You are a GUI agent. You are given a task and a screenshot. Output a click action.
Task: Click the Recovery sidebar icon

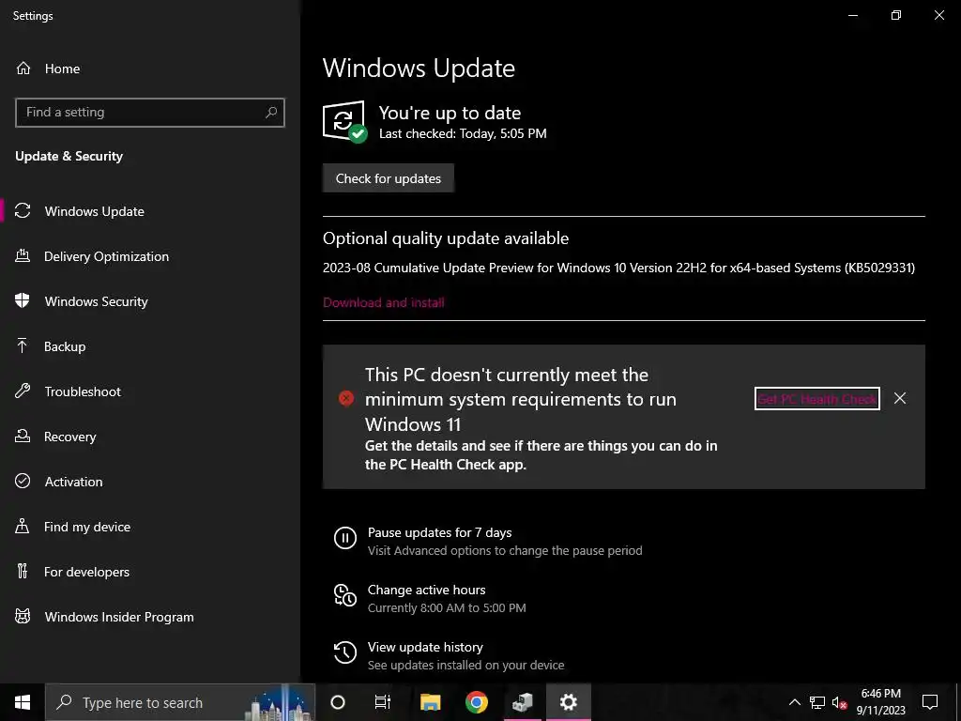pos(23,437)
